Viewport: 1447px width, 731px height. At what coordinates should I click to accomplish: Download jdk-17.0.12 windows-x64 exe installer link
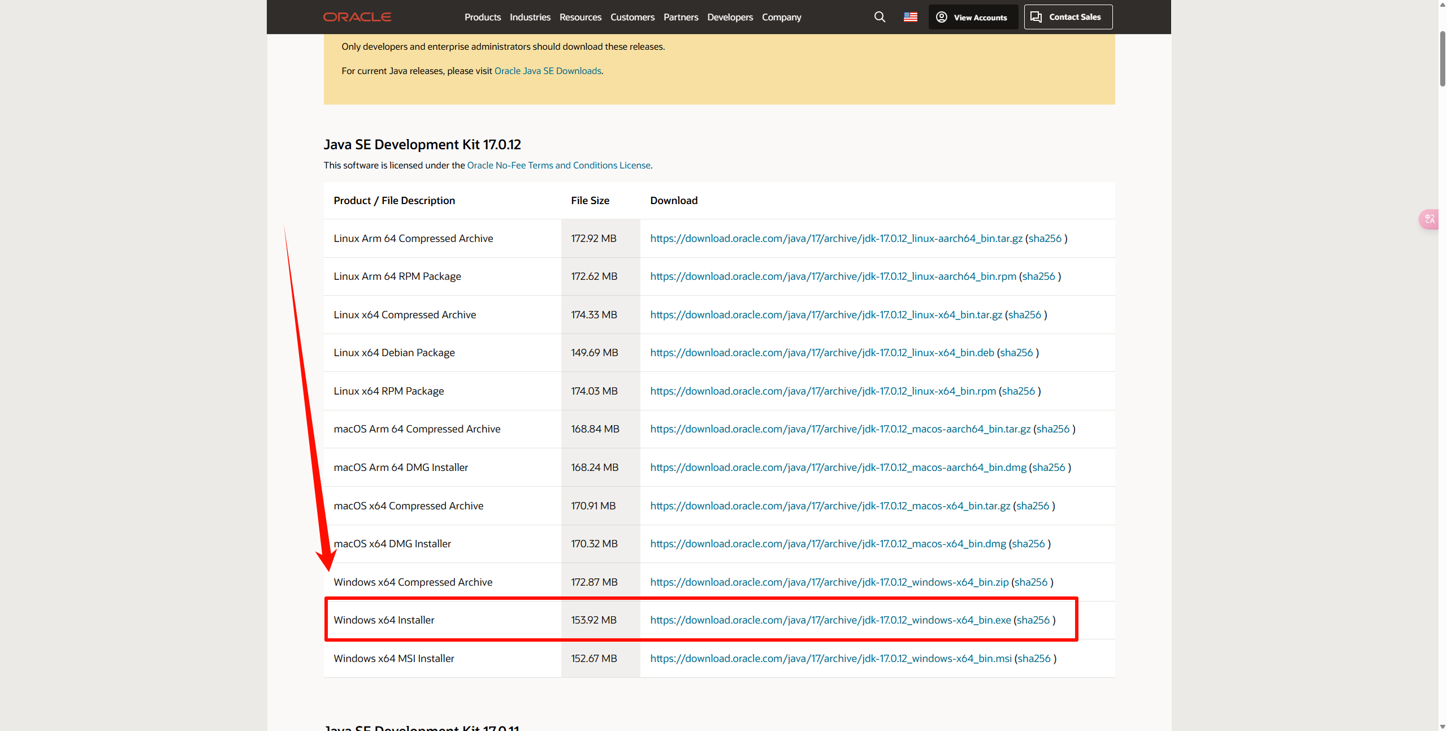tap(830, 620)
